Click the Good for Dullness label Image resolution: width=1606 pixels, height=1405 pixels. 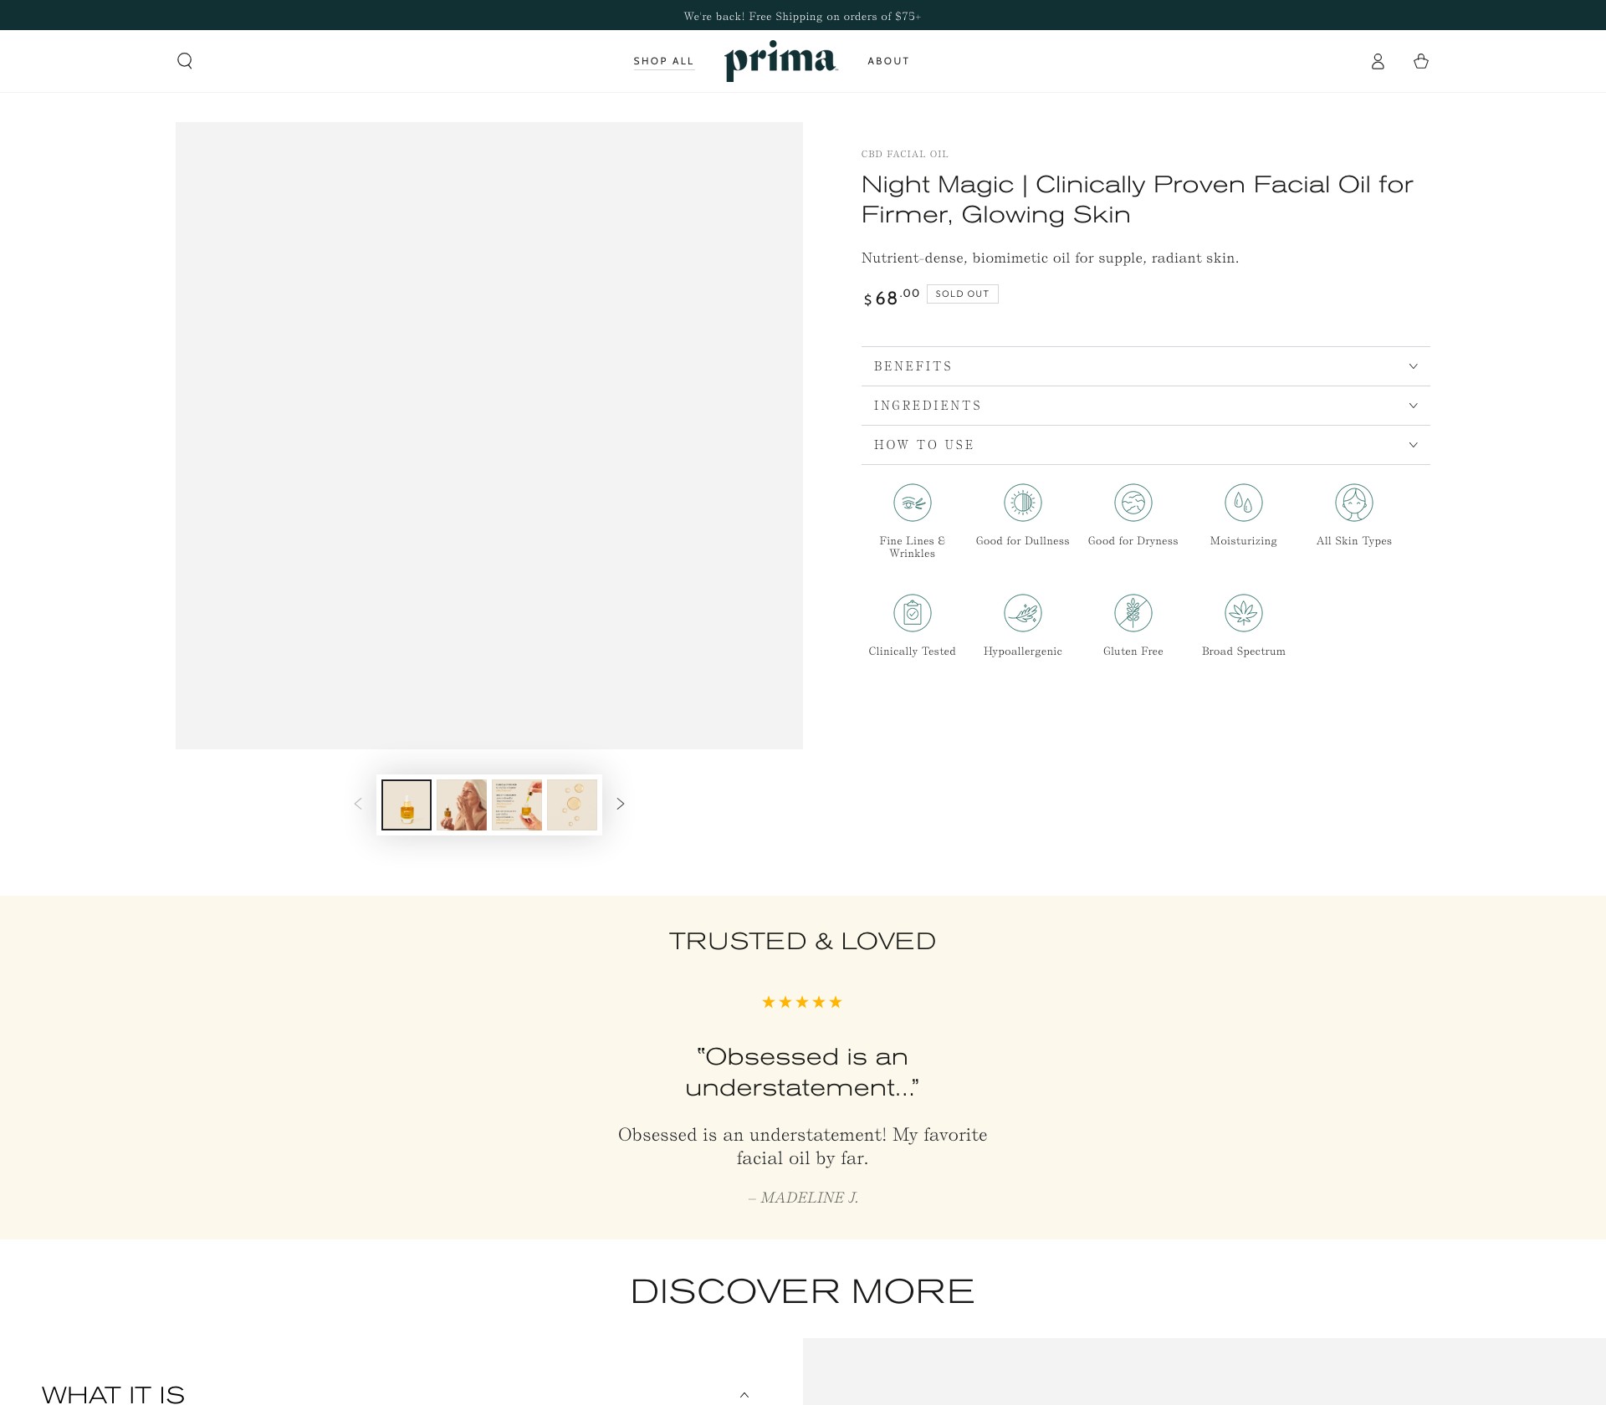(1022, 541)
